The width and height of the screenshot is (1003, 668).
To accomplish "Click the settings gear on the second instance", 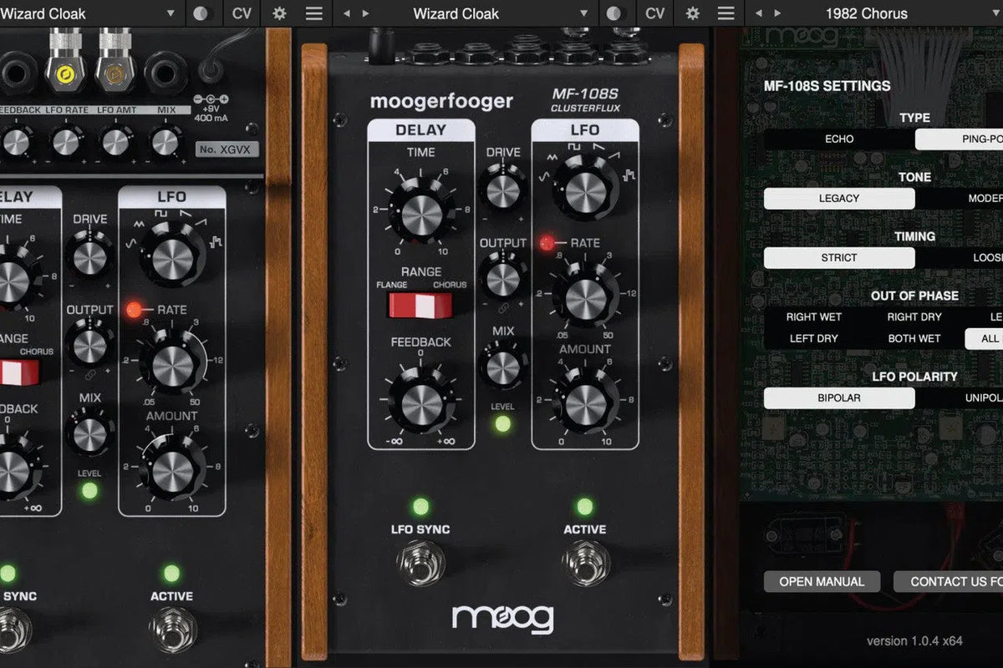I will pyautogui.click(x=692, y=13).
